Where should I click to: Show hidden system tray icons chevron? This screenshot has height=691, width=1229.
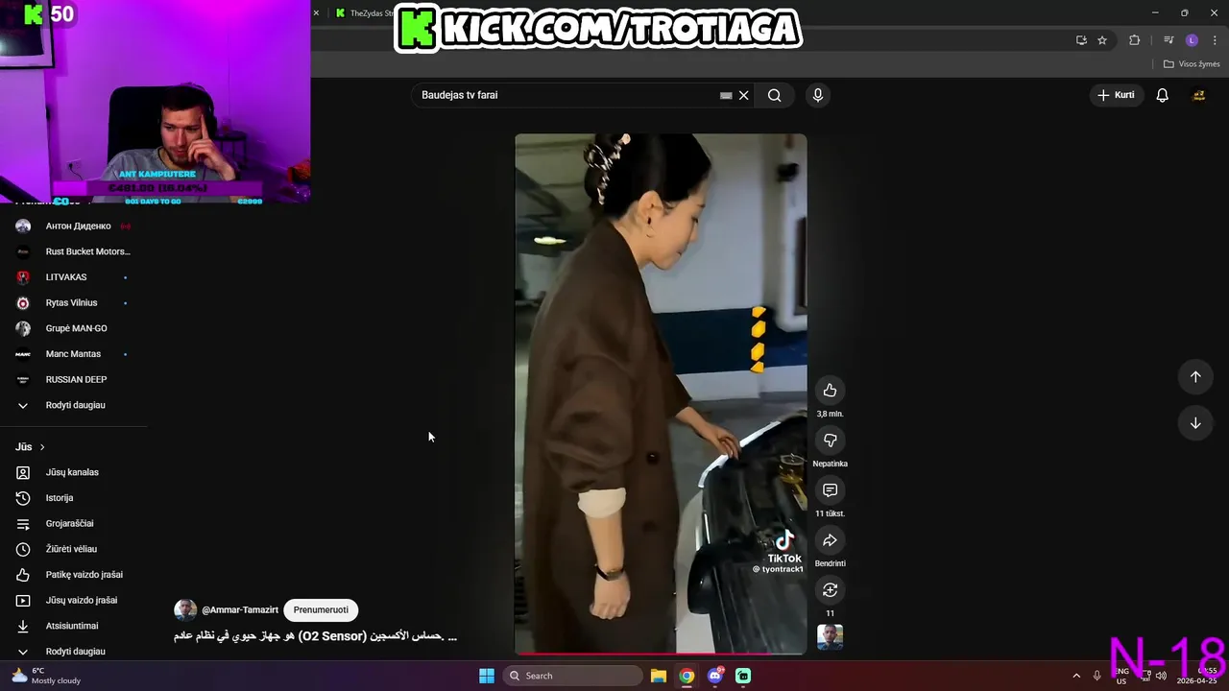(1076, 676)
